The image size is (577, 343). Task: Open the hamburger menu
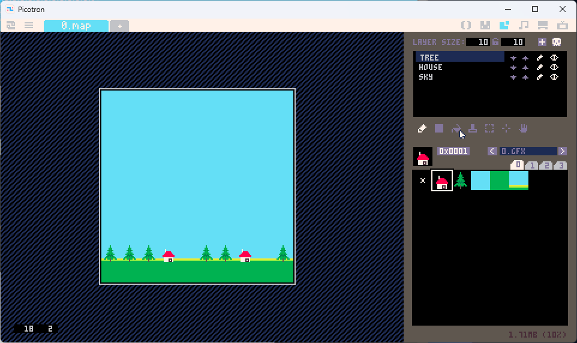[x=29, y=25]
